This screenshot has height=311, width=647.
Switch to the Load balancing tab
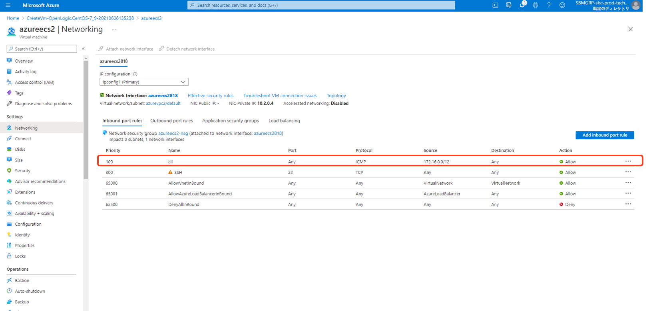tap(284, 120)
